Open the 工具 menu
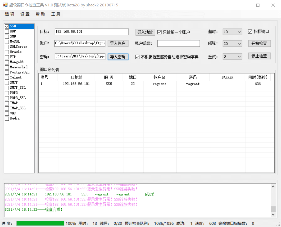This screenshot has width=281, height=227. click(56, 14)
